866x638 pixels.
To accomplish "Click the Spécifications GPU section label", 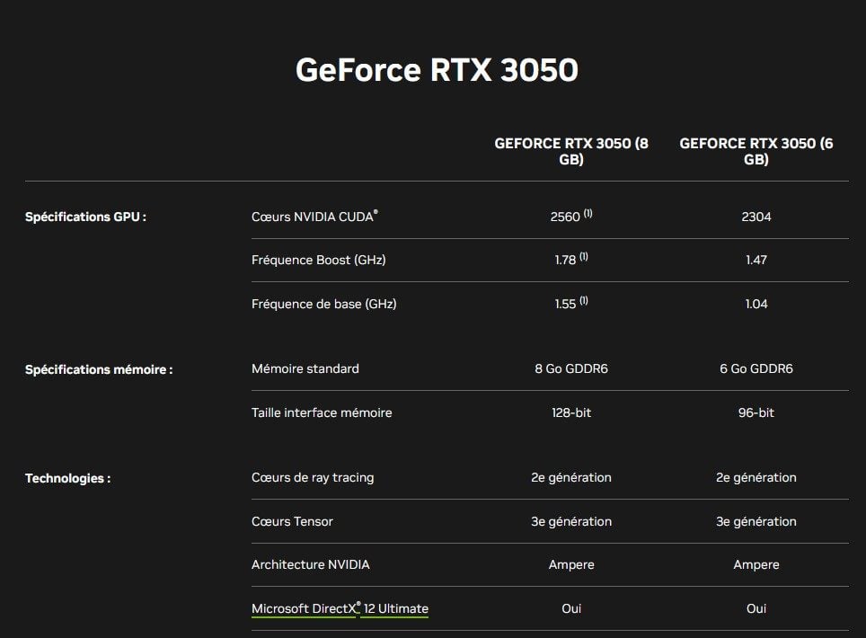I will [x=85, y=217].
